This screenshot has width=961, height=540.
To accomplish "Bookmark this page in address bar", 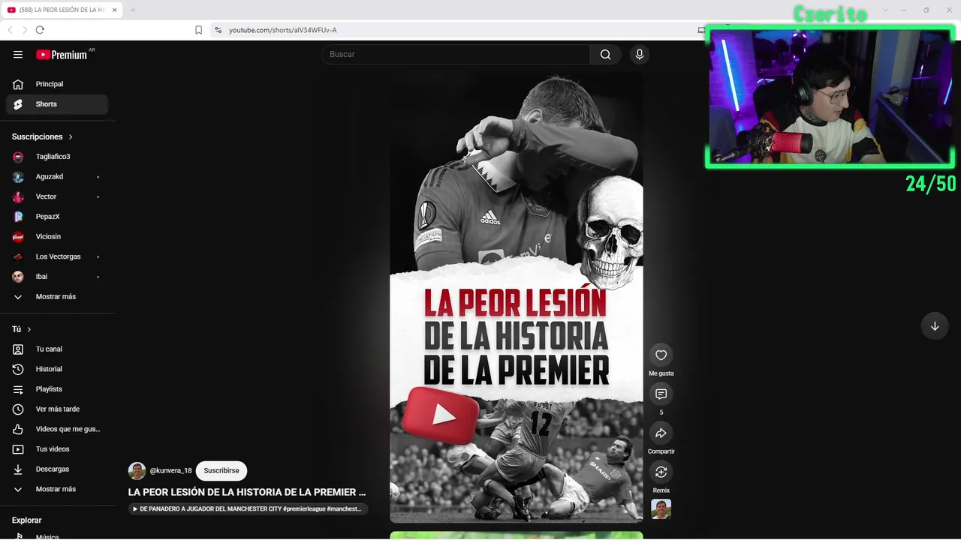I will 198,30.
